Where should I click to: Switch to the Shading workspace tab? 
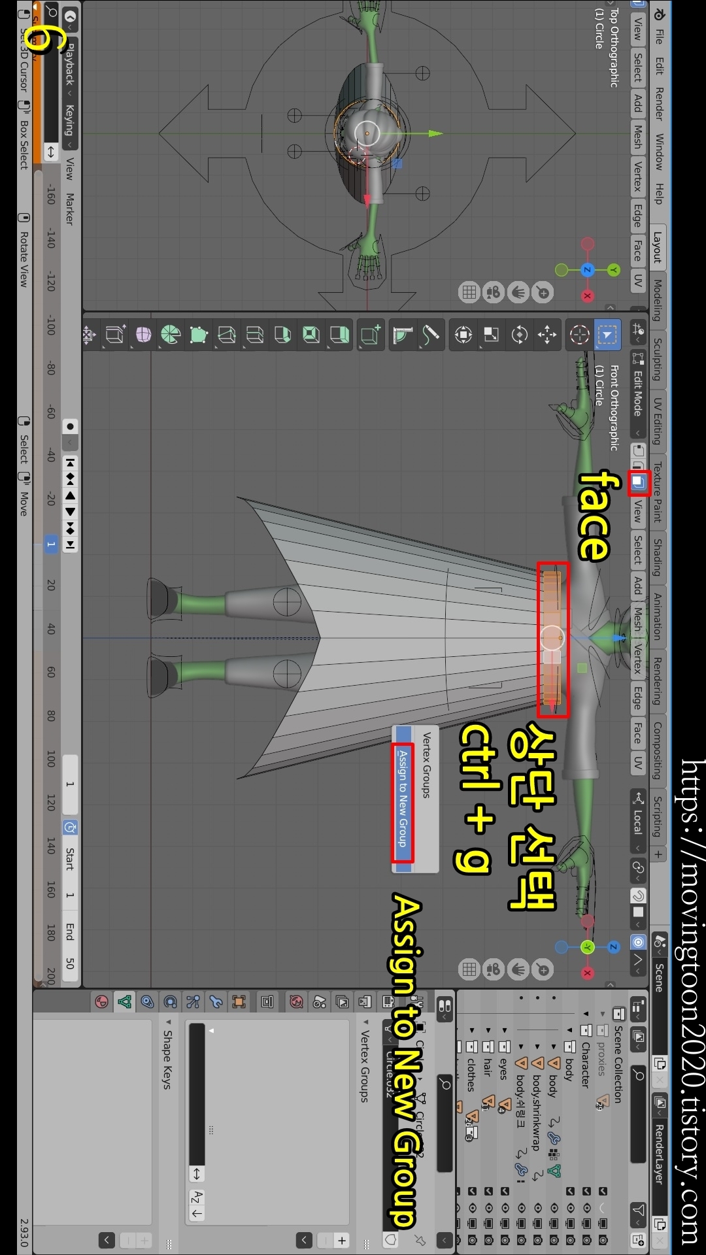(658, 558)
